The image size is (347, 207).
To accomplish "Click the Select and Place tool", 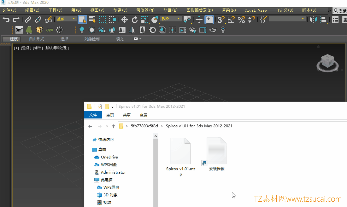I will (155, 20).
